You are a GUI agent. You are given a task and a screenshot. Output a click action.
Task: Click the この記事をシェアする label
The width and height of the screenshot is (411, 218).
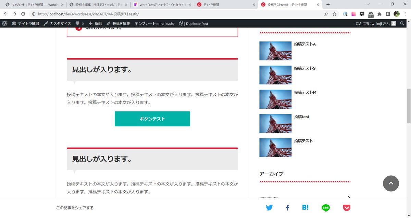point(75,208)
